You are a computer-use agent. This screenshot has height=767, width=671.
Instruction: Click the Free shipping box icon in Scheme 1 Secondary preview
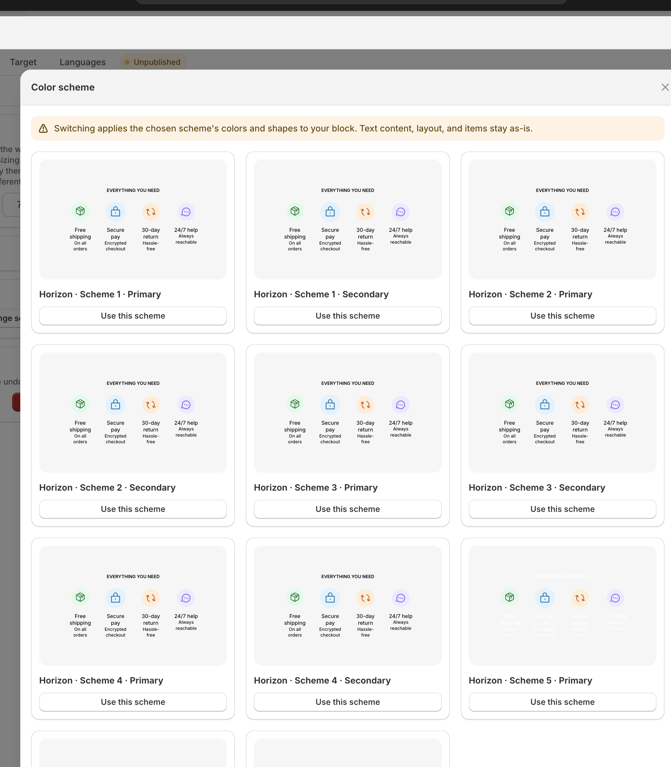[295, 211]
